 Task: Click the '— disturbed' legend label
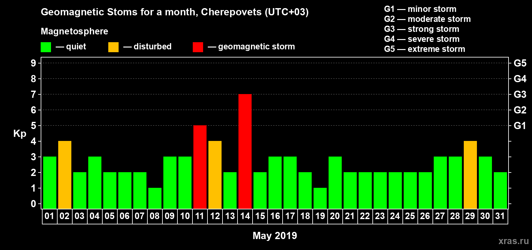click(x=147, y=47)
